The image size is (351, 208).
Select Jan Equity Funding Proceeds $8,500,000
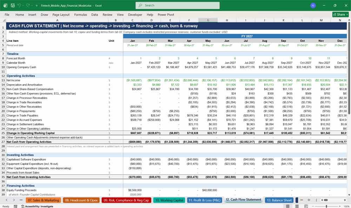(133, 190)
